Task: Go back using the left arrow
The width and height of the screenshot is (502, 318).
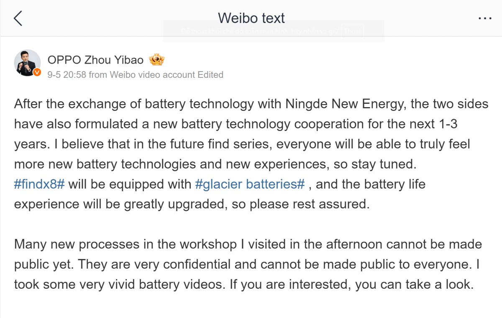Action: click(18, 18)
